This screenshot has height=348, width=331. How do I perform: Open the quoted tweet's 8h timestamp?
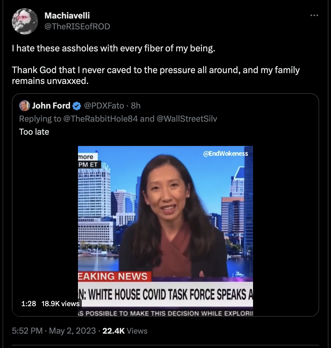[x=135, y=106]
